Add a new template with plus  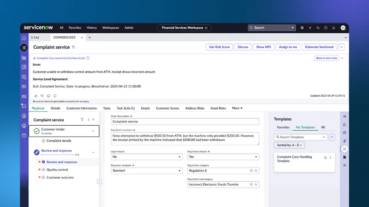(x=332, y=137)
